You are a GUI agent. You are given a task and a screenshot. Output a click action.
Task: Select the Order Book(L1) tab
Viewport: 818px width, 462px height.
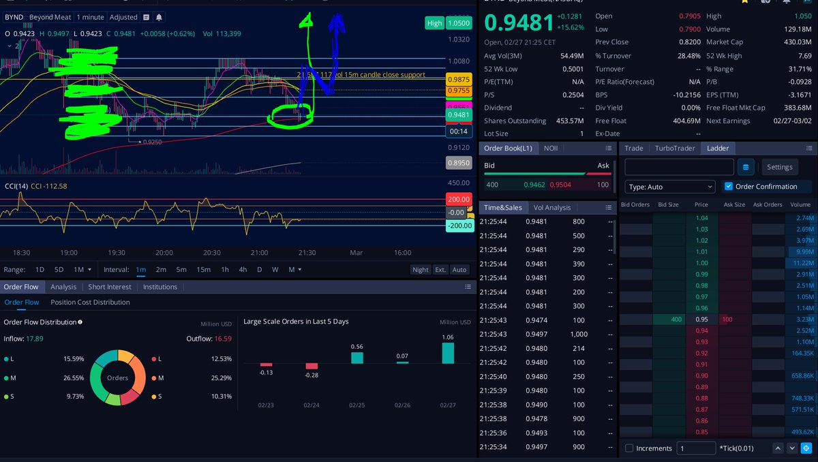(508, 148)
